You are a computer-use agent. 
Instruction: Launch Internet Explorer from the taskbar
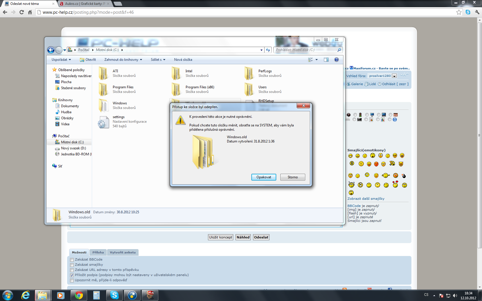pos(26,295)
